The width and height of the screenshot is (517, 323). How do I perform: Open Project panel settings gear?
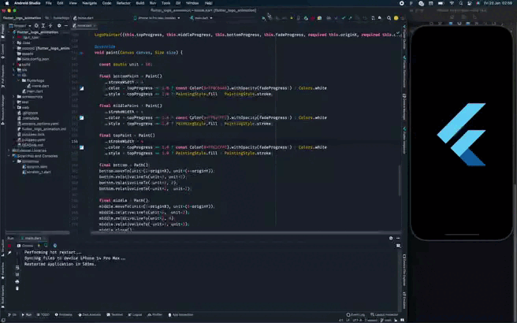[59, 26]
